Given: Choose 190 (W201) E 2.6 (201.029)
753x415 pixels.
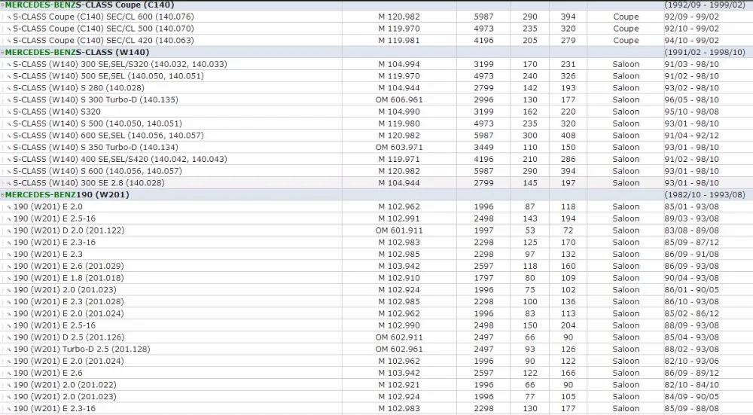Looking at the screenshot, I should [69, 266].
